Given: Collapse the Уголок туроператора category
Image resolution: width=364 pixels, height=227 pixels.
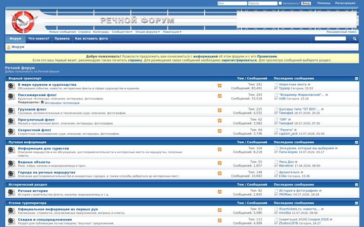Looking at the screenshot, I should pyautogui.click(x=356, y=203).
